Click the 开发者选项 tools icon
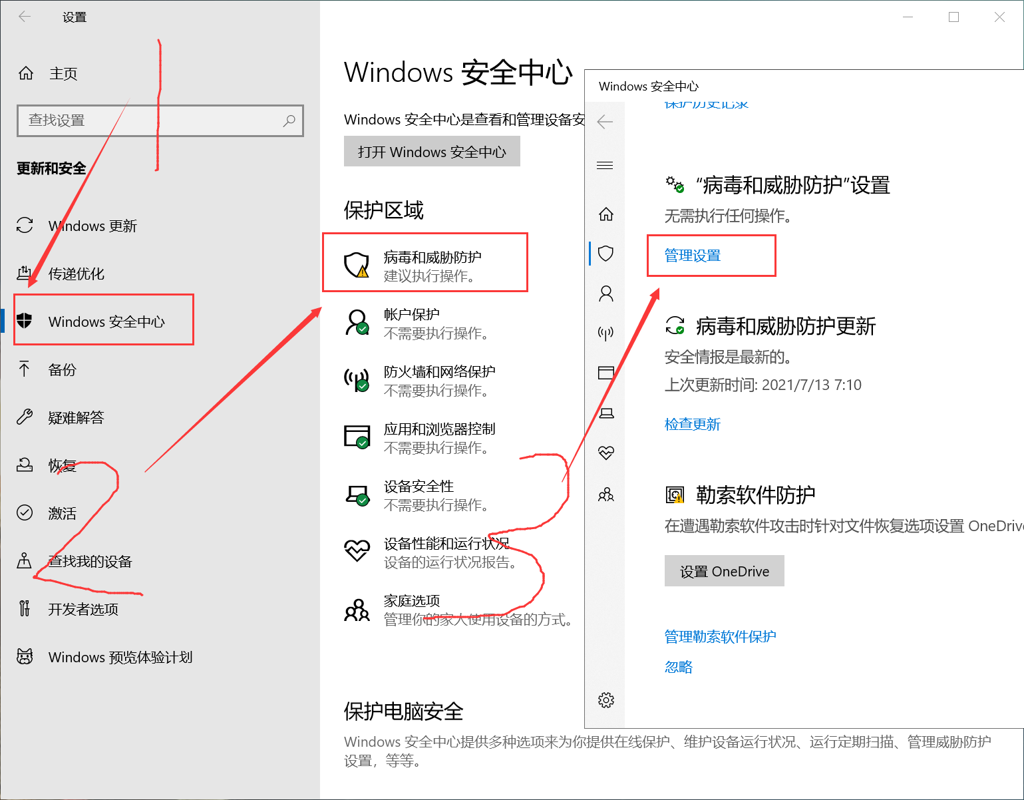The image size is (1024, 800). coord(25,608)
